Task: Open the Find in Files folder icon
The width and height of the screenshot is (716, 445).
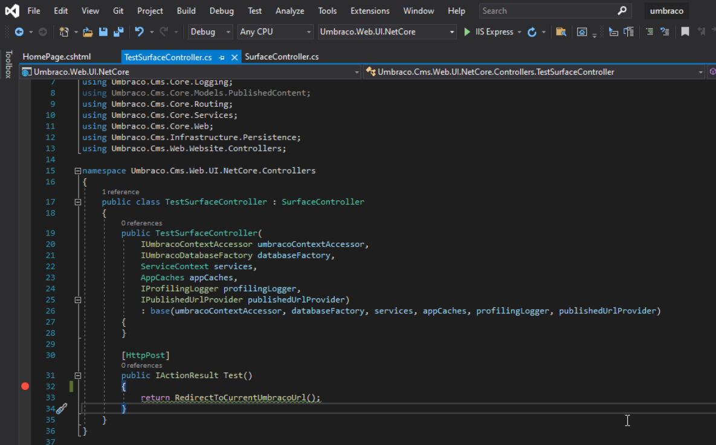Action: [561, 32]
